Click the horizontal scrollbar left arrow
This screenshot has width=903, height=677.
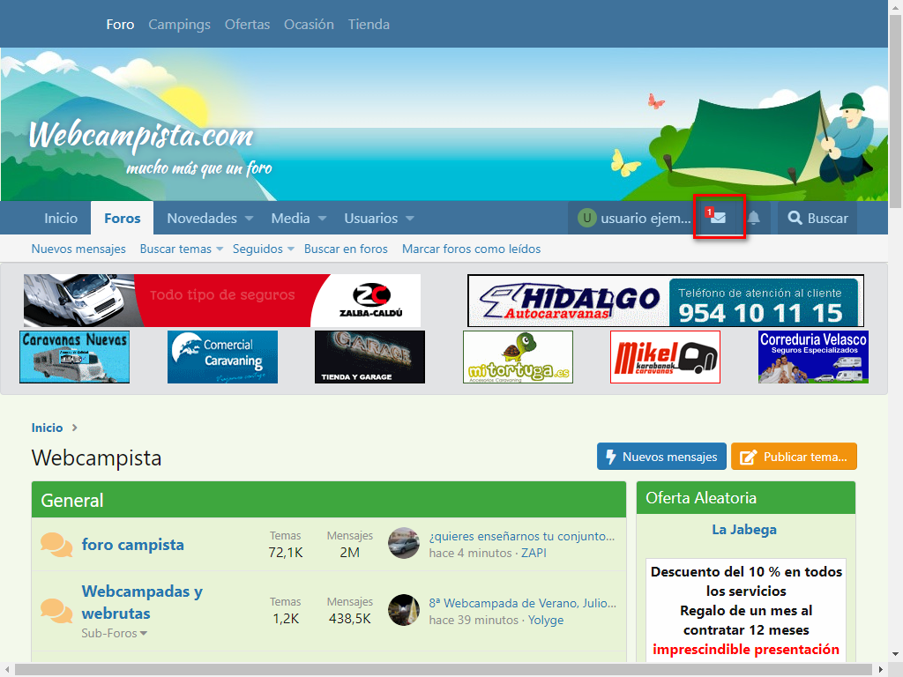pos(7,670)
